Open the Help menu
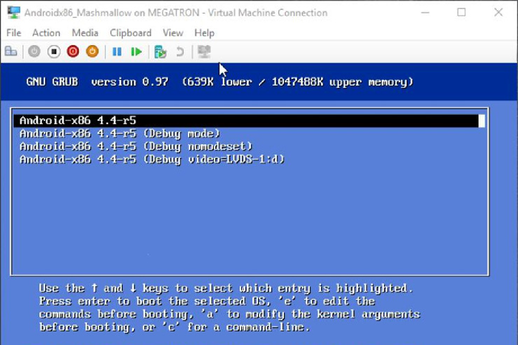 (204, 33)
